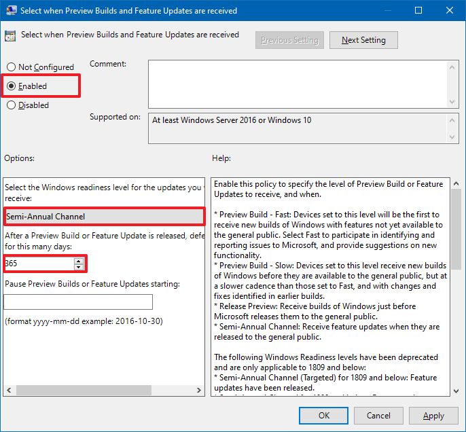Click Supported on box scroll up arrow
466x432 pixels.
click(x=452, y=120)
